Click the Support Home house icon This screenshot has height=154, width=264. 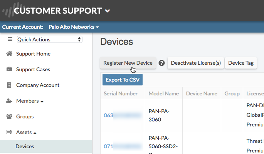point(9,54)
